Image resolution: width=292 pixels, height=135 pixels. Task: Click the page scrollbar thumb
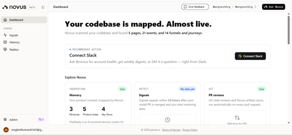click(x=288, y=30)
